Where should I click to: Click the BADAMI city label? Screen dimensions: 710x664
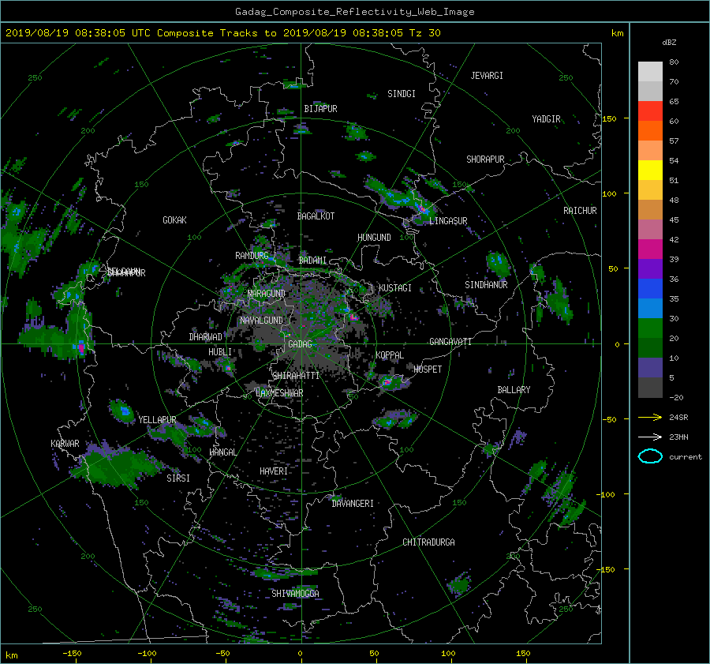coord(312,261)
